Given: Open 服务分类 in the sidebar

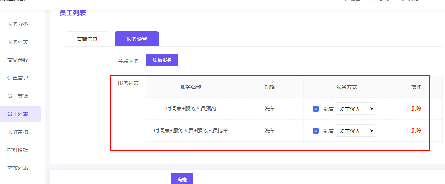Looking at the screenshot, I should click(18, 24).
